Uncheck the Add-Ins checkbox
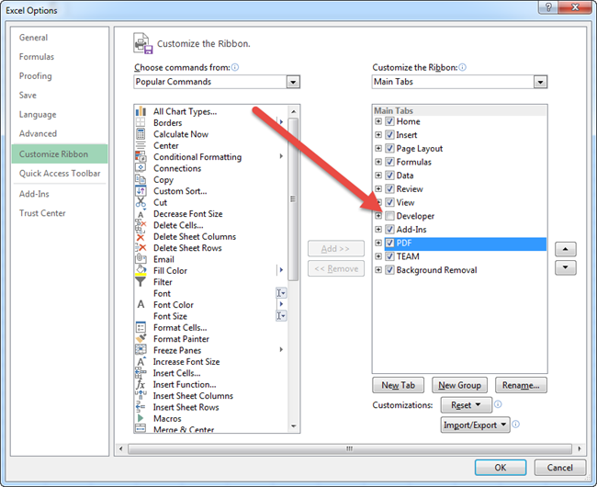 click(390, 230)
